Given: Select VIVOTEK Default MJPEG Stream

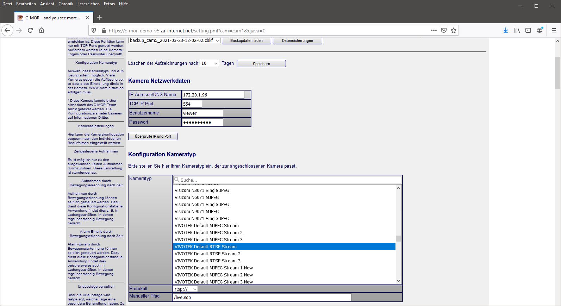Looking at the screenshot, I should tap(284, 225).
